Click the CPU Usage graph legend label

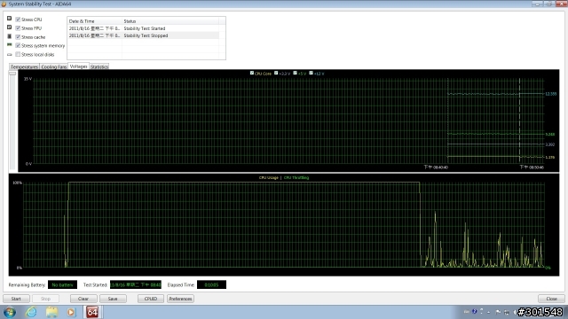[x=268, y=177]
